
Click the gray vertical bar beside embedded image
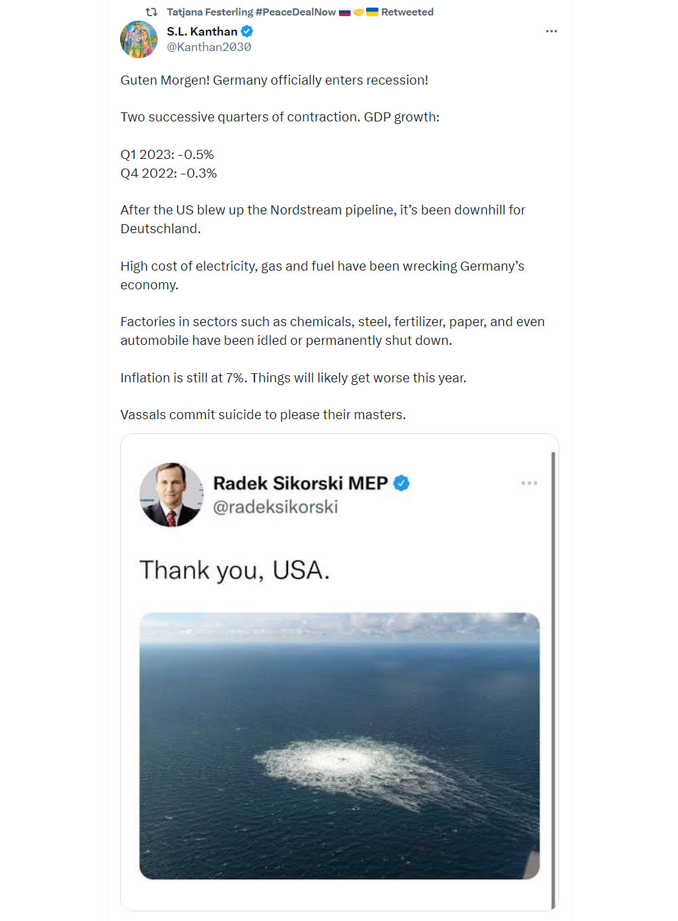point(553,681)
